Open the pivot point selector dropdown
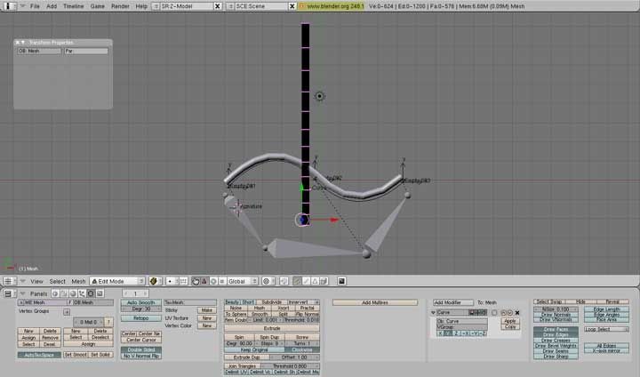640x377 pixels. [172, 281]
